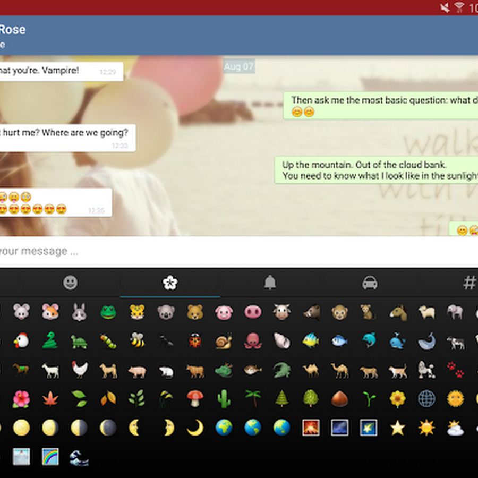Insert the monkey face emoji
This screenshot has width=478, height=478.
click(x=340, y=312)
